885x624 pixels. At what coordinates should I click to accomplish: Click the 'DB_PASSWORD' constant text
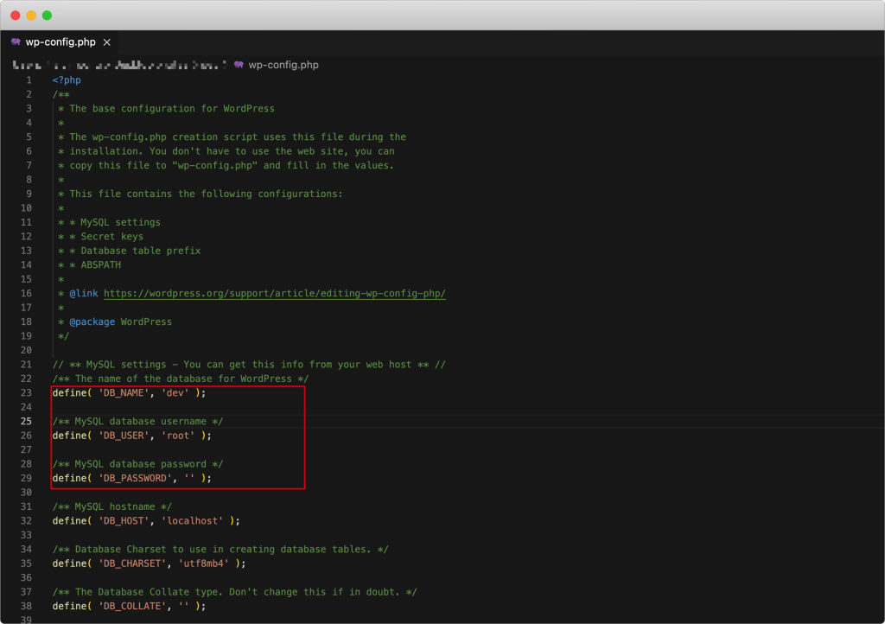[135, 478]
